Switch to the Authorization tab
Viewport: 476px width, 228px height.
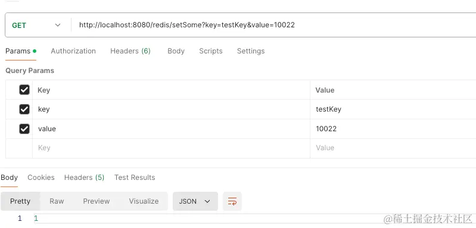point(73,51)
